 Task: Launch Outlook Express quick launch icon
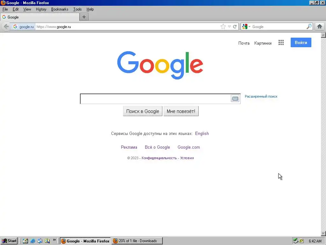(40, 241)
